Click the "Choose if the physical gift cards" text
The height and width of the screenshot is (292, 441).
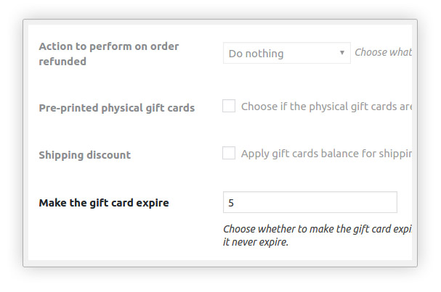point(327,107)
